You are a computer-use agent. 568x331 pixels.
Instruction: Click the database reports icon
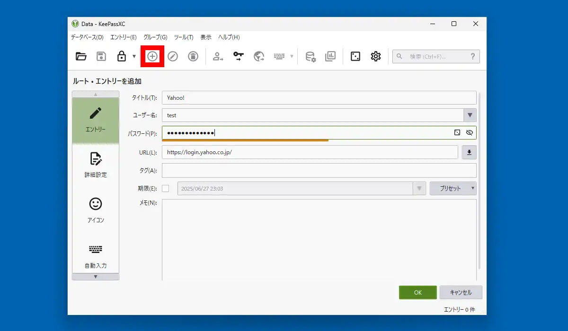pos(330,56)
